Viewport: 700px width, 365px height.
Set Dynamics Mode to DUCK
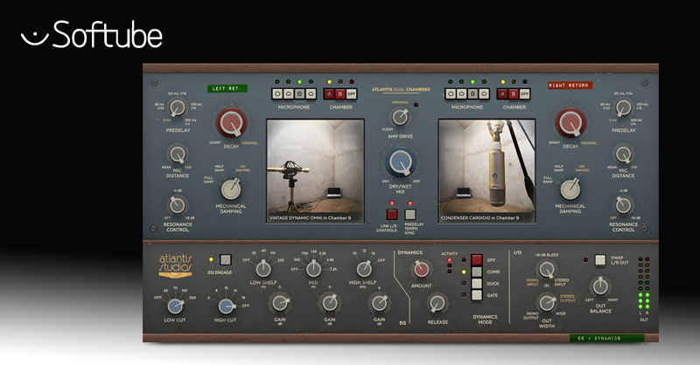(x=477, y=284)
